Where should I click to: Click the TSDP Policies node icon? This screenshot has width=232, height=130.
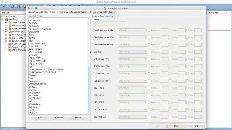(x=10, y=50)
